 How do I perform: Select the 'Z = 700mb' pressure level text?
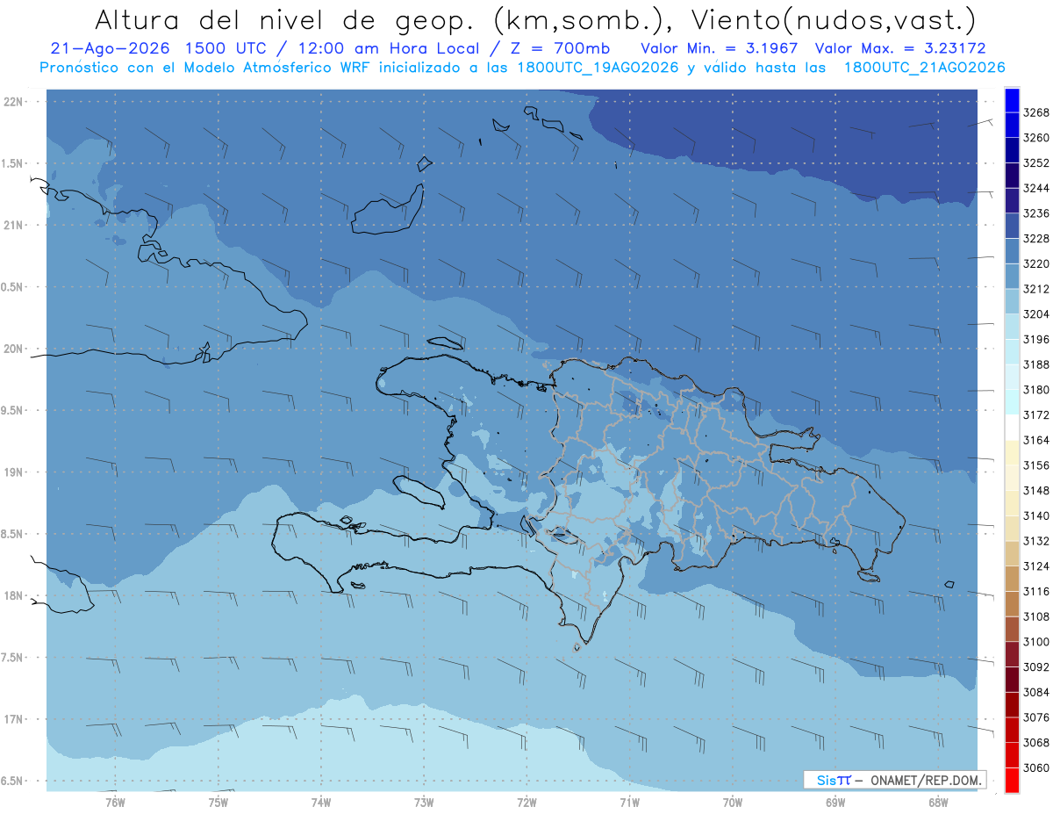pyautogui.click(x=555, y=48)
